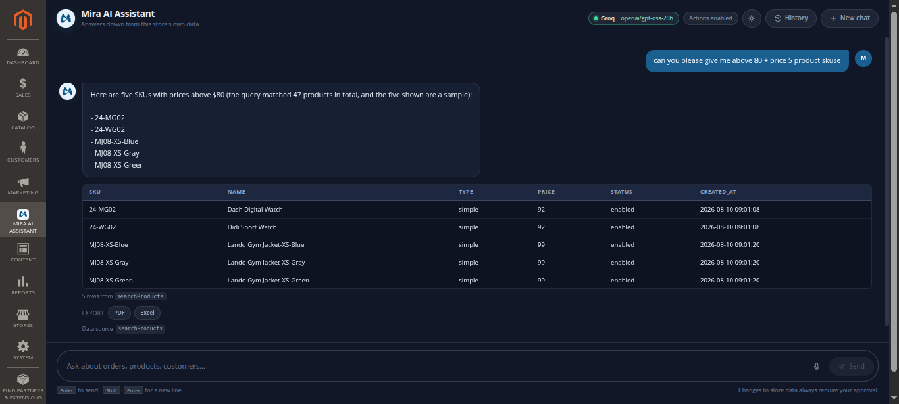Click product name Dash Digital Watch
Viewport: 899px width, 404px height.
(255, 210)
